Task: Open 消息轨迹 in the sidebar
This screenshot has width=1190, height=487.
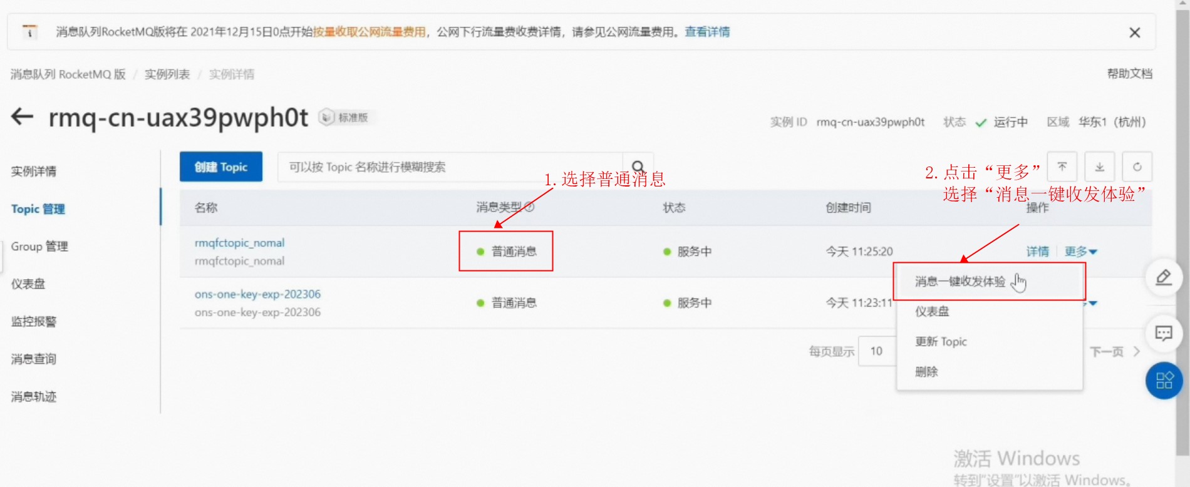Action: click(x=34, y=396)
